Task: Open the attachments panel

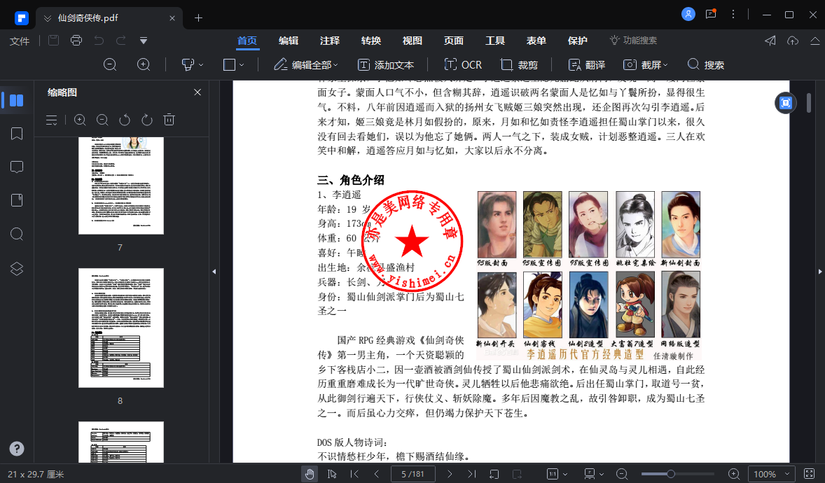Action: click(17, 200)
